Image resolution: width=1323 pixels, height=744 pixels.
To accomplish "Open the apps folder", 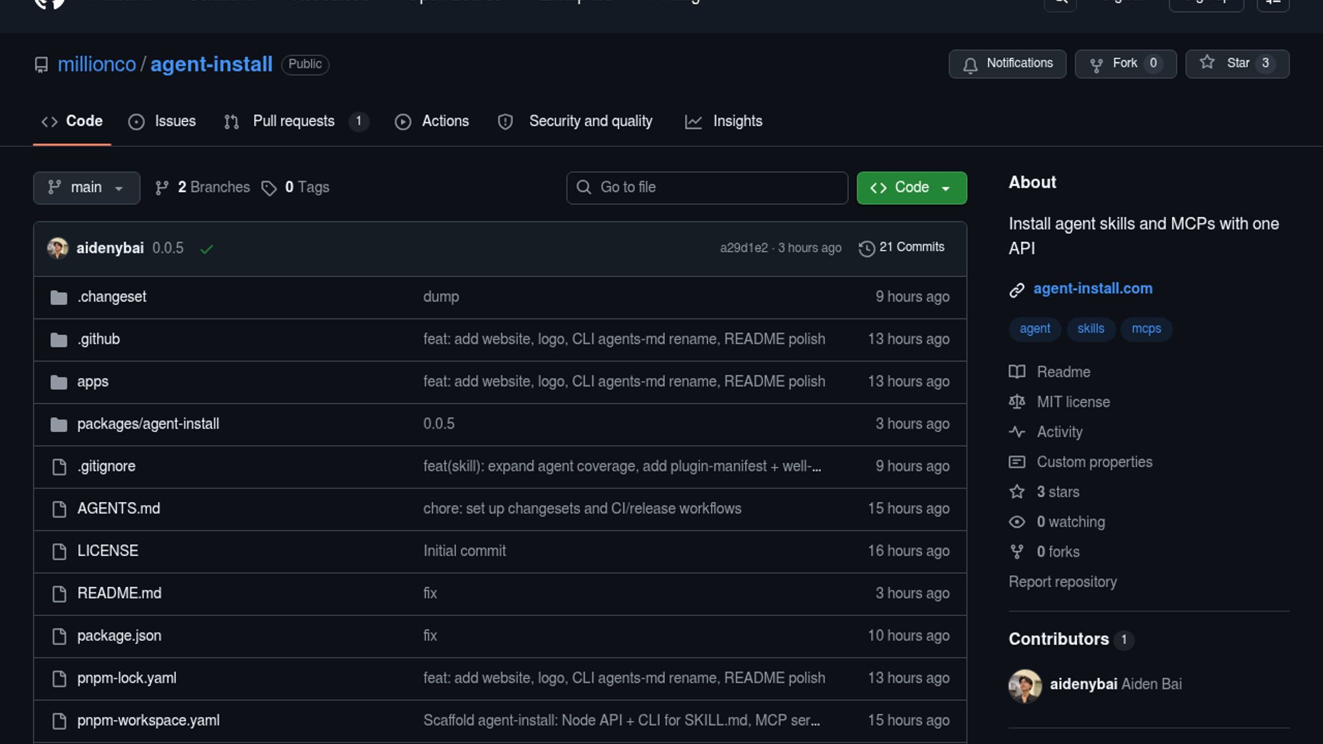I will (x=93, y=382).
